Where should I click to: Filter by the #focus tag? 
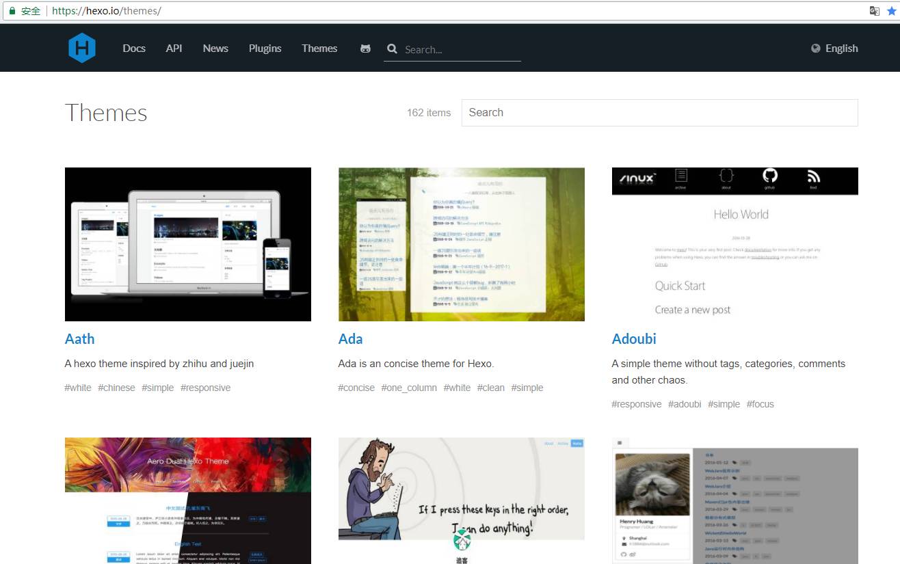coord(760,404)
